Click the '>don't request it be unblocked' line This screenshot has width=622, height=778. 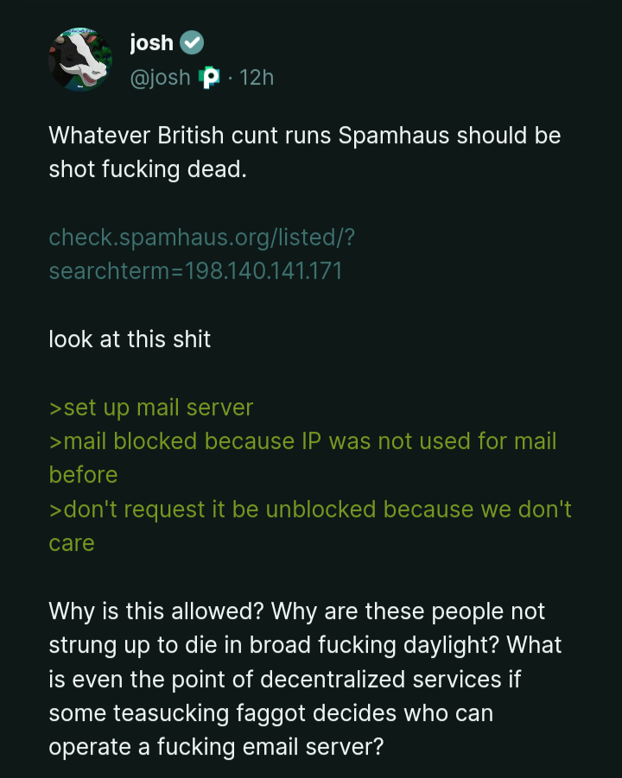click(x=310, y=509)
